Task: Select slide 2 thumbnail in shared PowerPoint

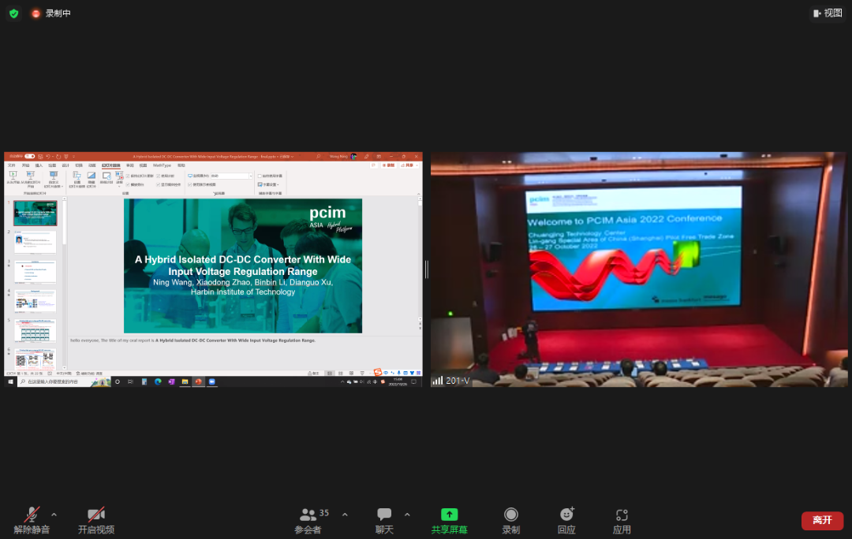Action: (35, 243)
